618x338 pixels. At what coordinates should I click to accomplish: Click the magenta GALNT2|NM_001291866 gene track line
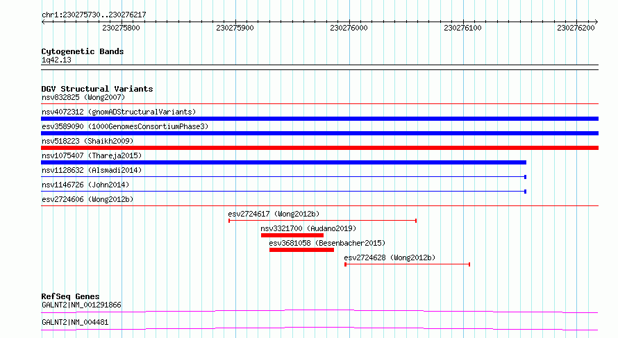click(319, 311)
